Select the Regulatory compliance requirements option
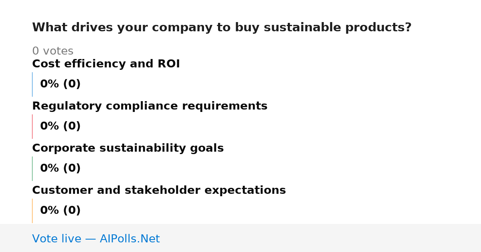 pyautogui.click(x=150, y=106)
